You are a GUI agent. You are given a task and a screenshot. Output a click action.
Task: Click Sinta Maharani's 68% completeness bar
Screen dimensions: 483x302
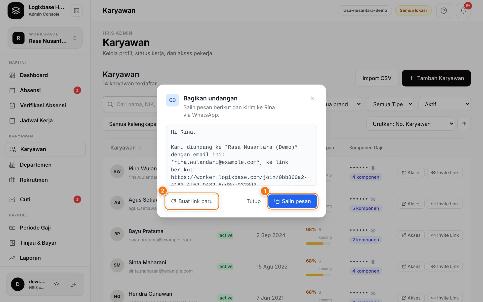point(318,275)
